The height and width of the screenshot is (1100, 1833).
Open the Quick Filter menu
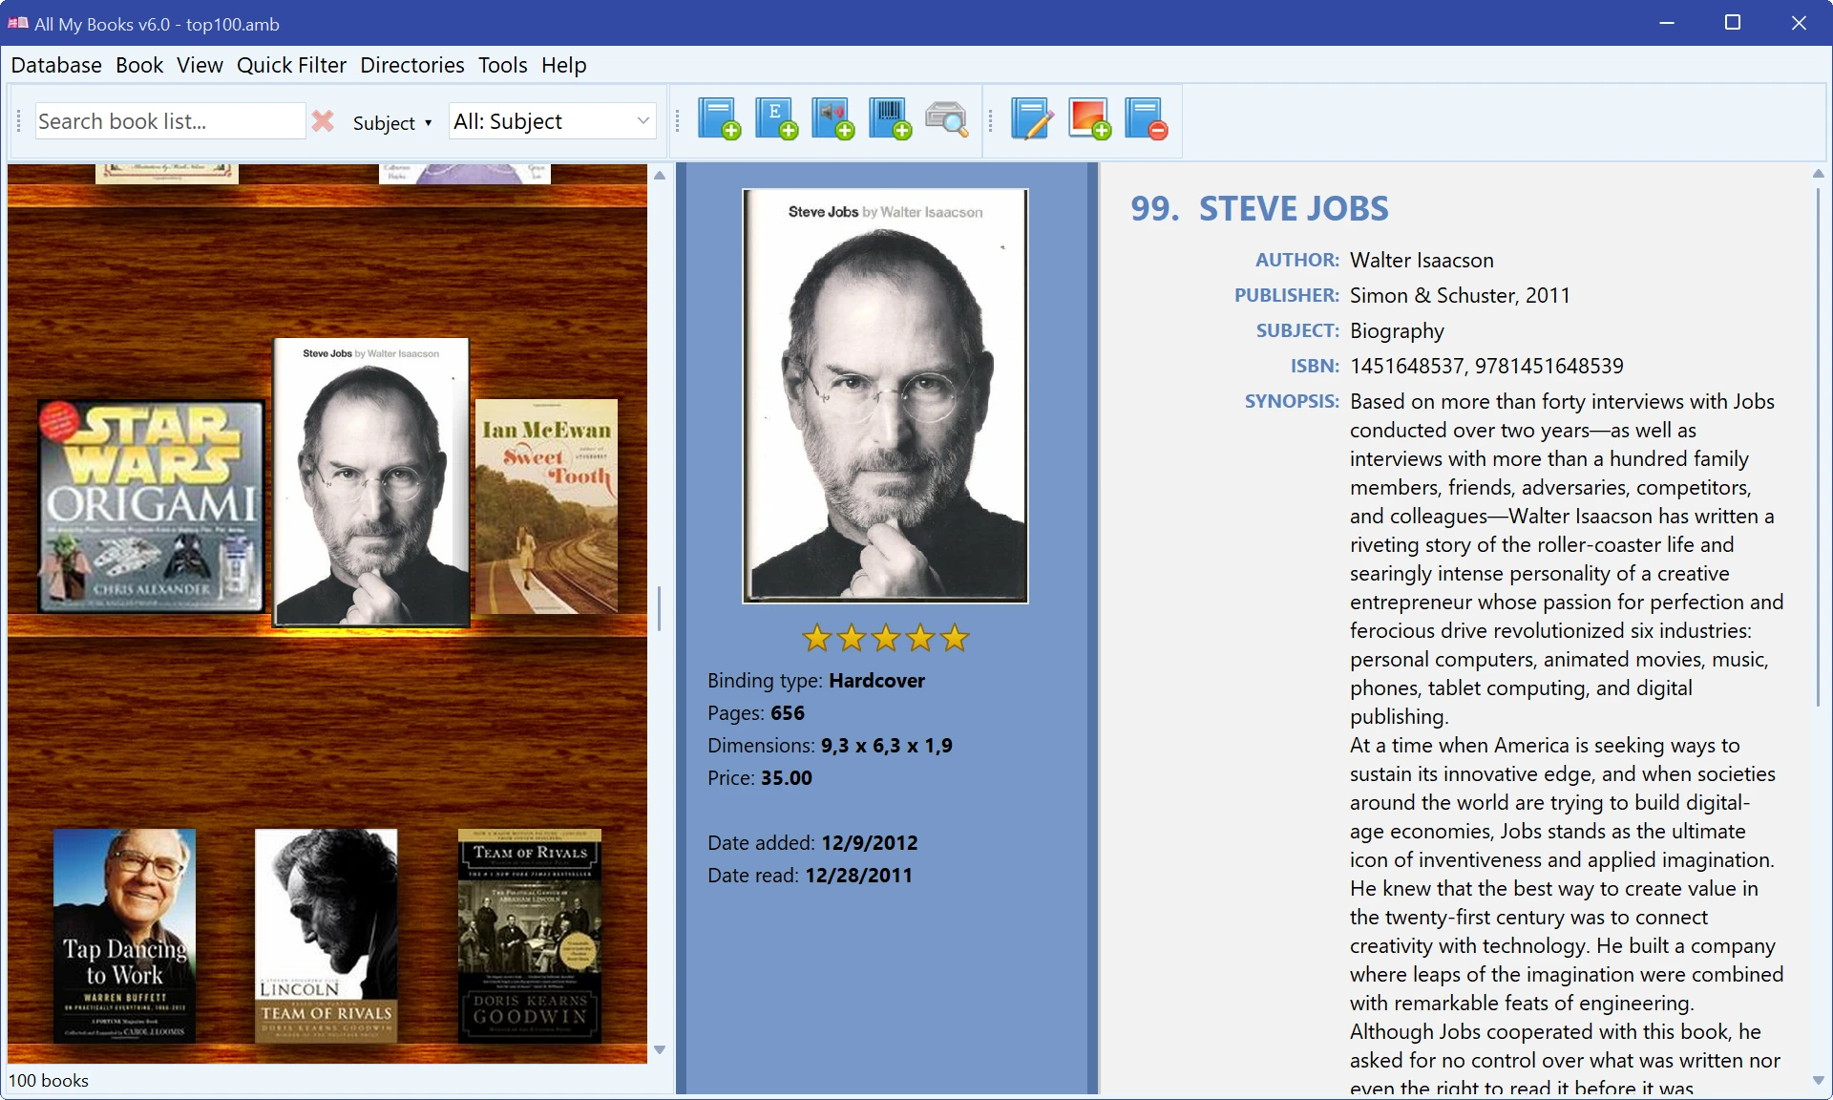point(292,65)
